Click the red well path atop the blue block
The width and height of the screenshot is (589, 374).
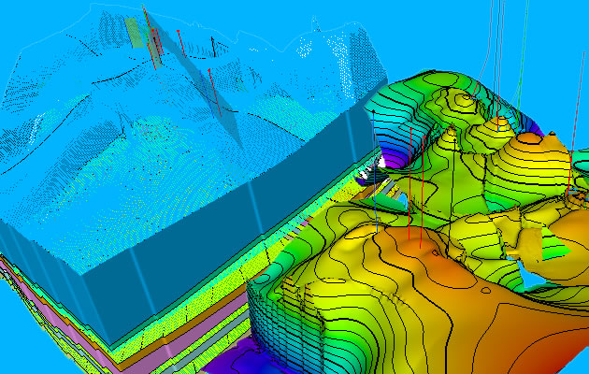(x=150, y=37)
